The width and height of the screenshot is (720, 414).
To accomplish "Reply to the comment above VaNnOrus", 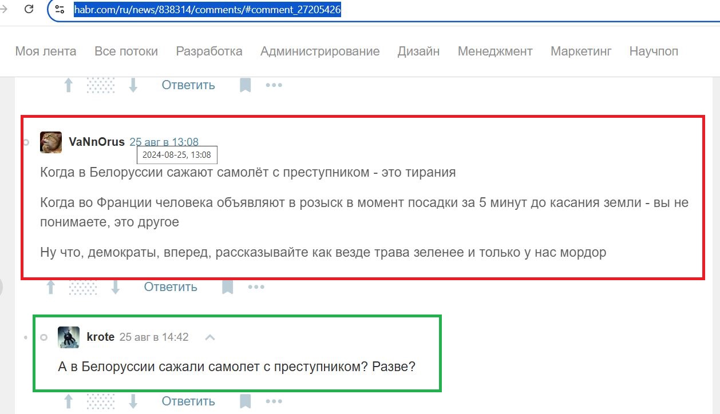I will coord(188,85).
